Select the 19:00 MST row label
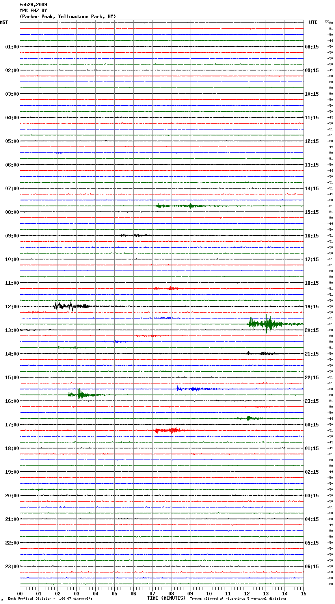335x604 pixels. point(12,472)
